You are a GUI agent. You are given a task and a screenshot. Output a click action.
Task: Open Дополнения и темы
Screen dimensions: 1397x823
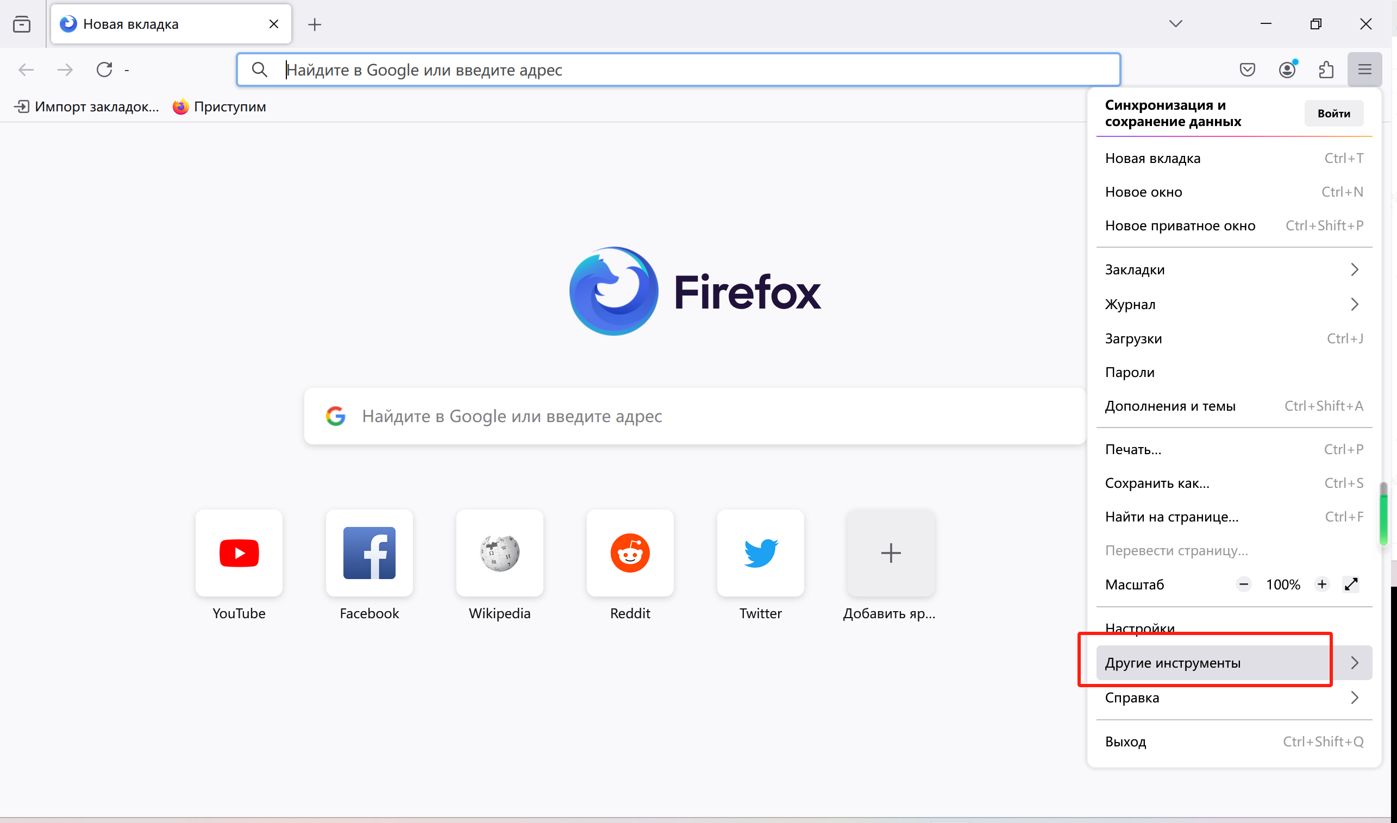(x=1234, y=406)
